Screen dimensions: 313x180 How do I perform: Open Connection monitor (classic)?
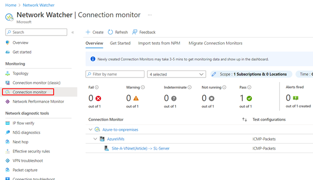[x=36, y=82]
